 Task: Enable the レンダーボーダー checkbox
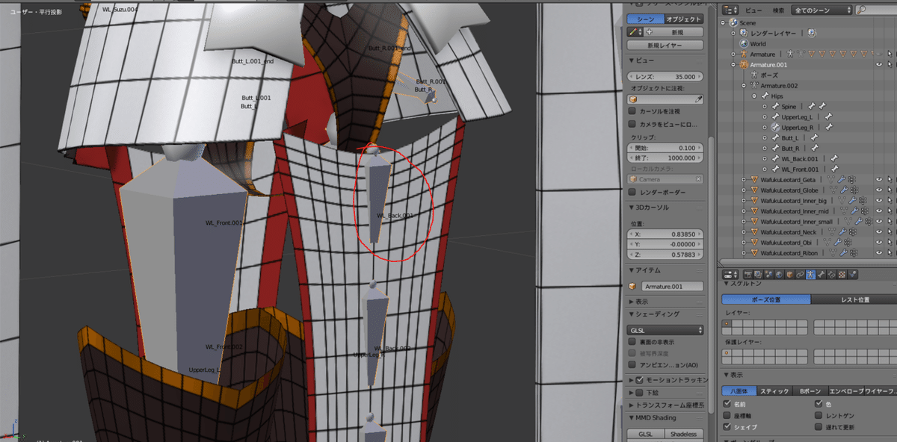pyautogui.click(x=632, y=192)
